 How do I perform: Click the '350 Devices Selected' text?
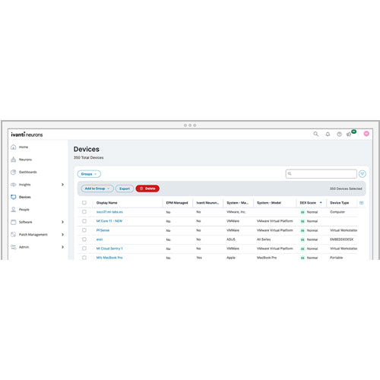[x=346, y=188]
